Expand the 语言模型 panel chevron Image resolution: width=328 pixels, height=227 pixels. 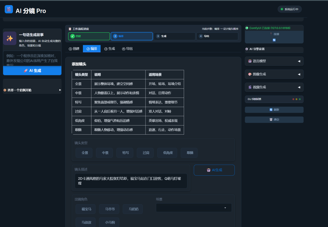(x=299, y=61)
